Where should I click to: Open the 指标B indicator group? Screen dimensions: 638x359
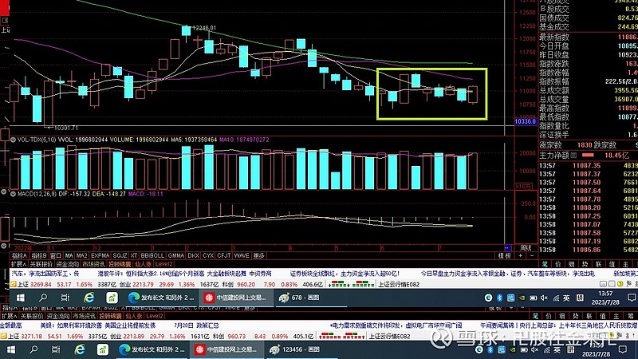coord(39,255)
